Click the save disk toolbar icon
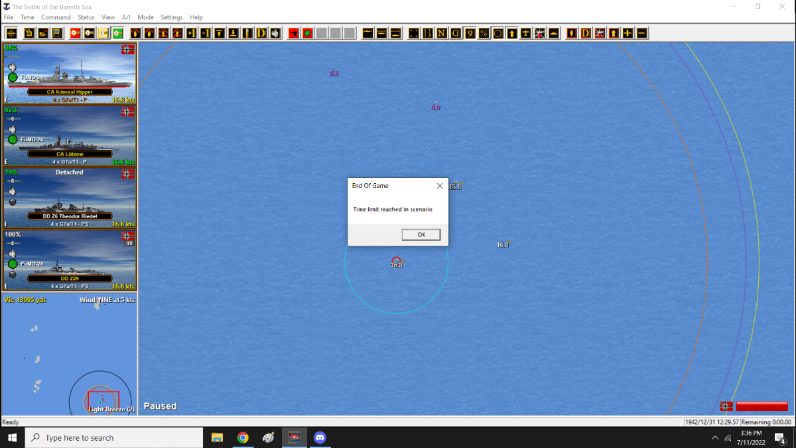796x448 pixels. pos(57,33)
